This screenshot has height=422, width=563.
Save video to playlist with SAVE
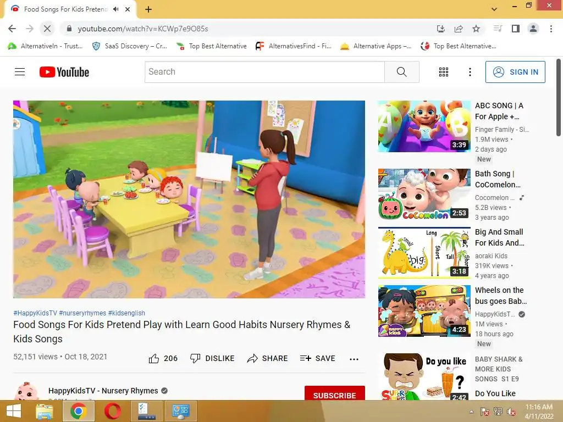pos(317,358)
